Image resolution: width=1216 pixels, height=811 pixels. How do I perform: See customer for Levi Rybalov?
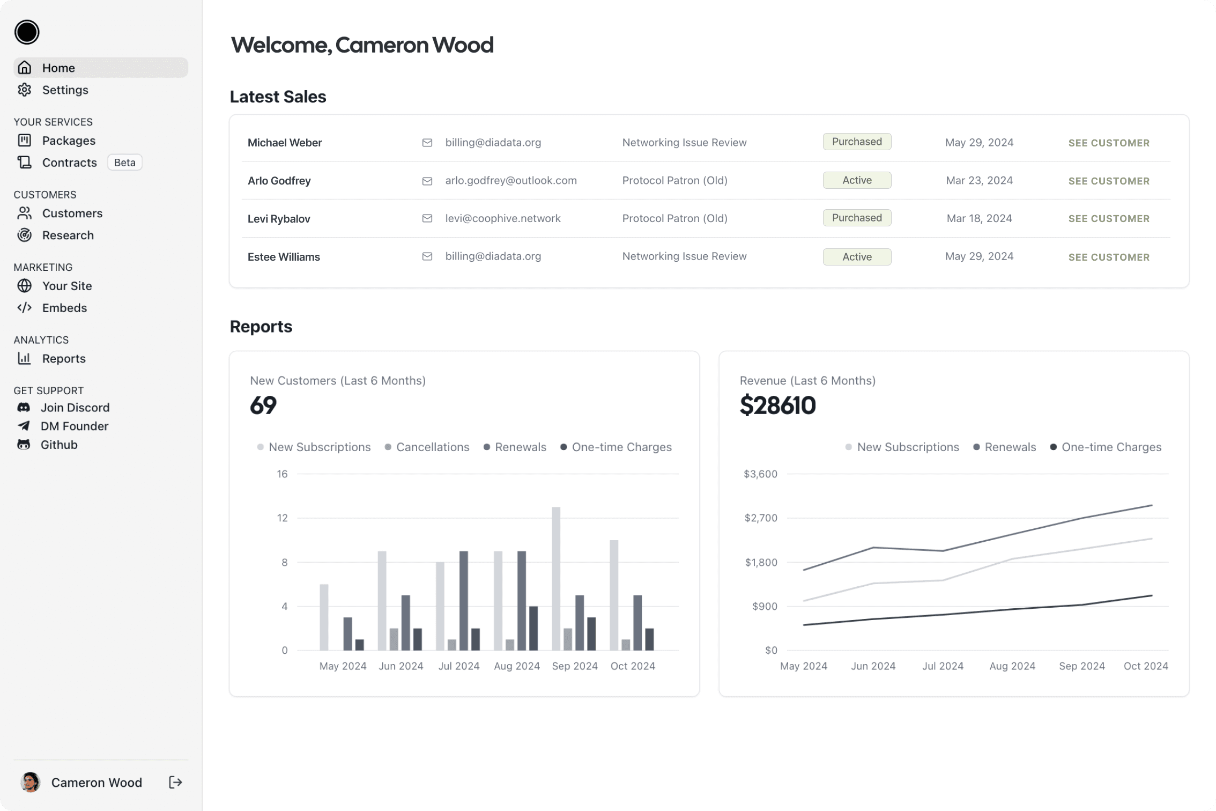point(1109,218)
